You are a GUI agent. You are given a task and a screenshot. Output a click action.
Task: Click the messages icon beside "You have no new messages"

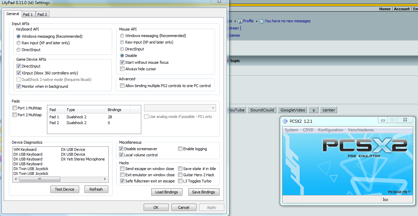pyautogui.click(x=262, y=21)
